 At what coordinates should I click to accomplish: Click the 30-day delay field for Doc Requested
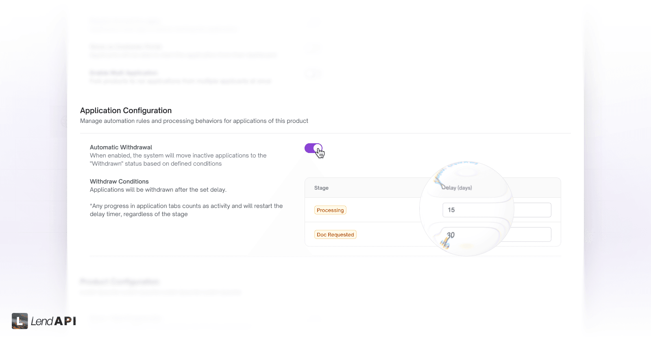click(496, 234)
